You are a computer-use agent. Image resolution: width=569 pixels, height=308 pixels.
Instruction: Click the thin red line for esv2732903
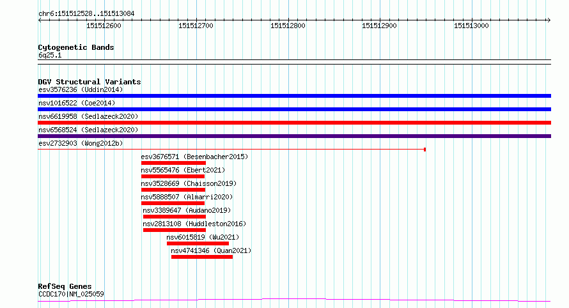(x=231, y=150)
